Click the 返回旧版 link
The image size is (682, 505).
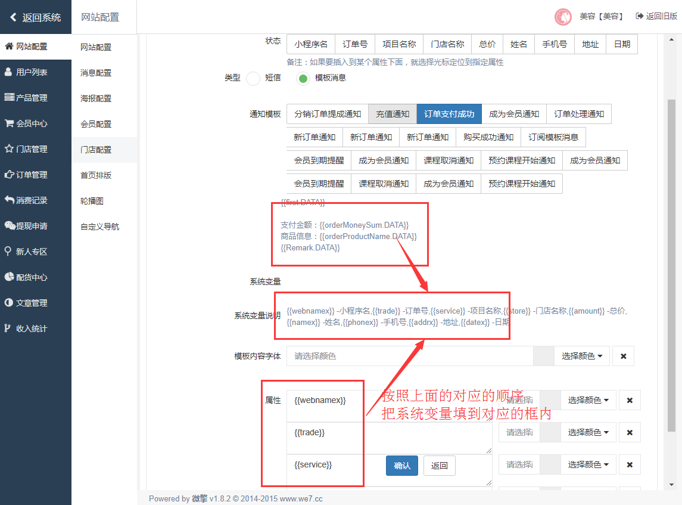pos(656,17)
